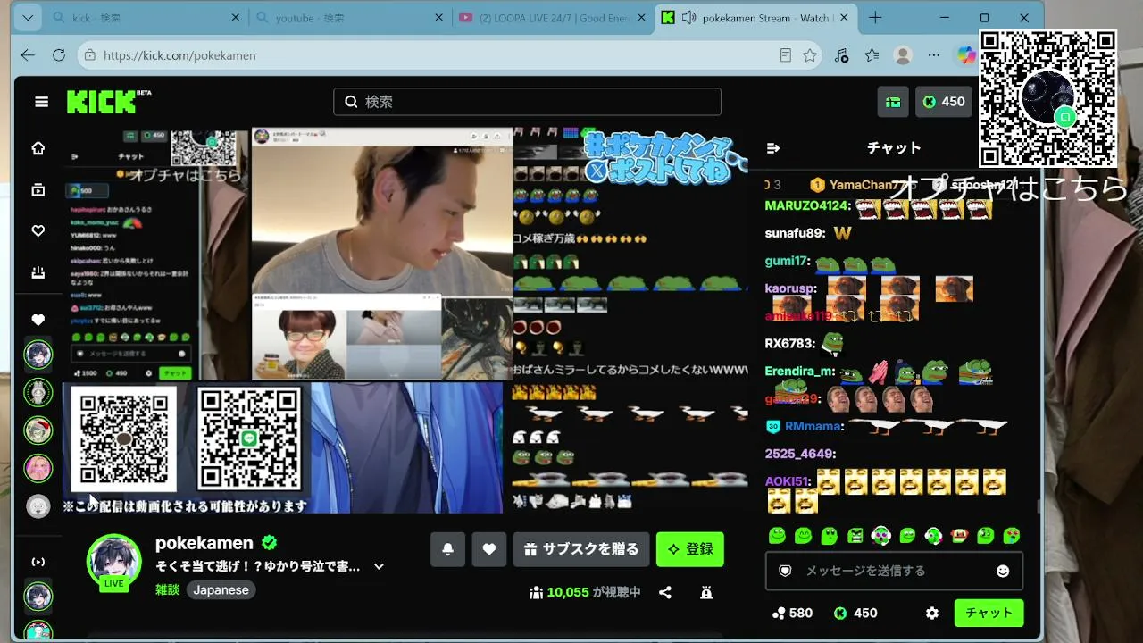Click the green store icon beside KICKs balance
The height and width of the screenshot is (643, 1143).
pyautogui.click(x=893, y=102)
